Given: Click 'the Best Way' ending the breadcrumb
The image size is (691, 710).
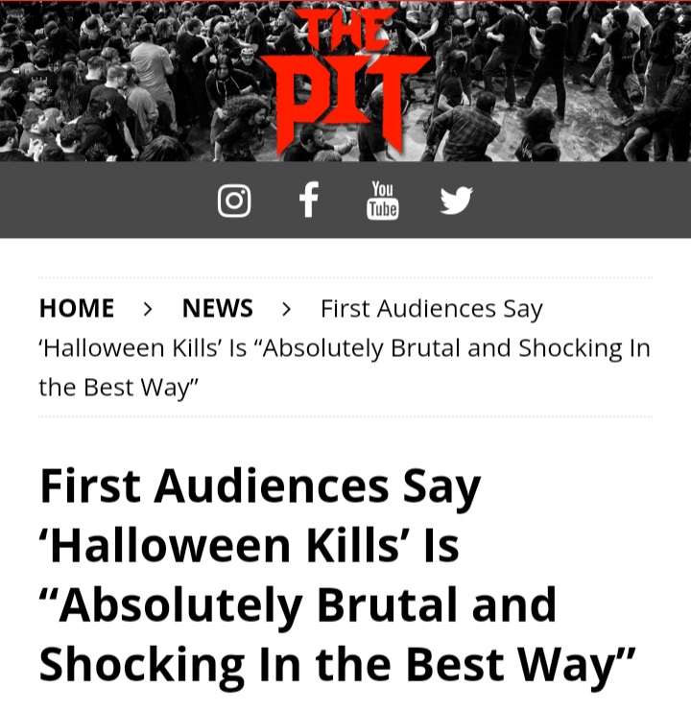Looking at the screenshot, I should [119, 388].
